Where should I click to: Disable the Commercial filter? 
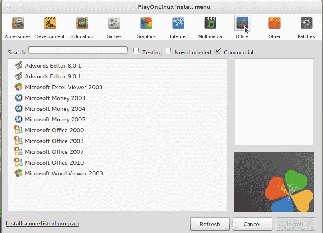pyautogui.click(x=218, y=50)
